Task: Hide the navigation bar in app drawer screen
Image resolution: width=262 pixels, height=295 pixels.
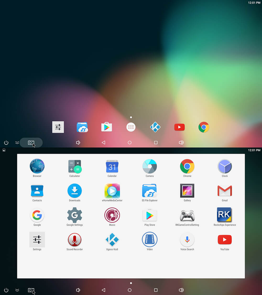Action: pos(17,290)
